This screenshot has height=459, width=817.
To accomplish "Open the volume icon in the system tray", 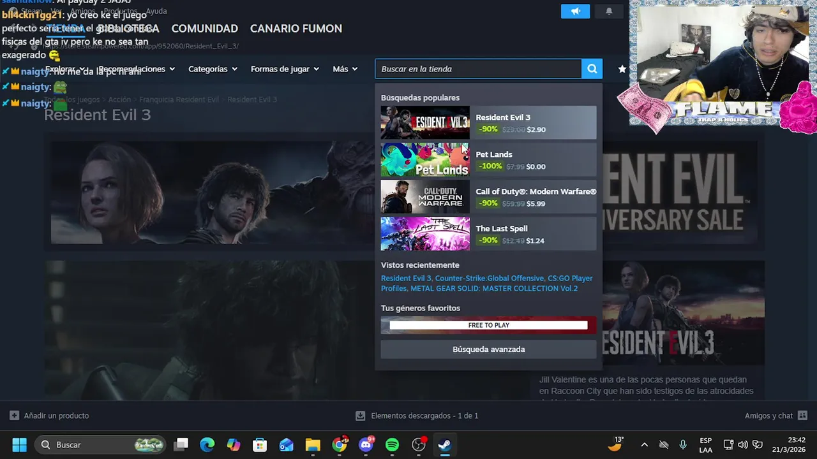I will pyautogui.click(x=743, y=444).
